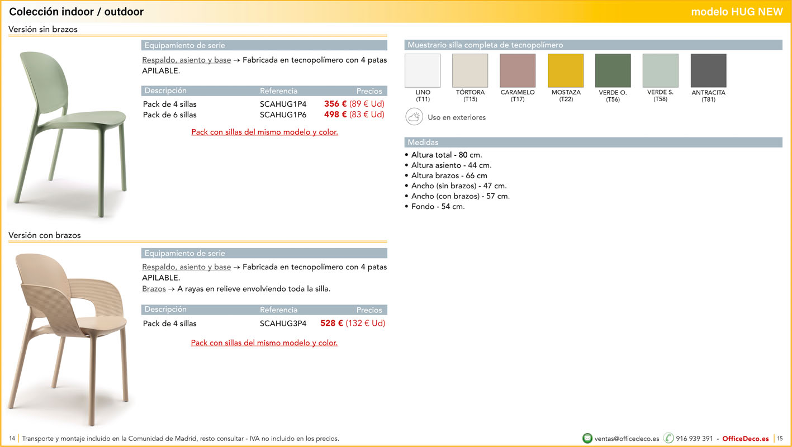Click the underlined Brazos link
The image size is (792, 447).
154,289
